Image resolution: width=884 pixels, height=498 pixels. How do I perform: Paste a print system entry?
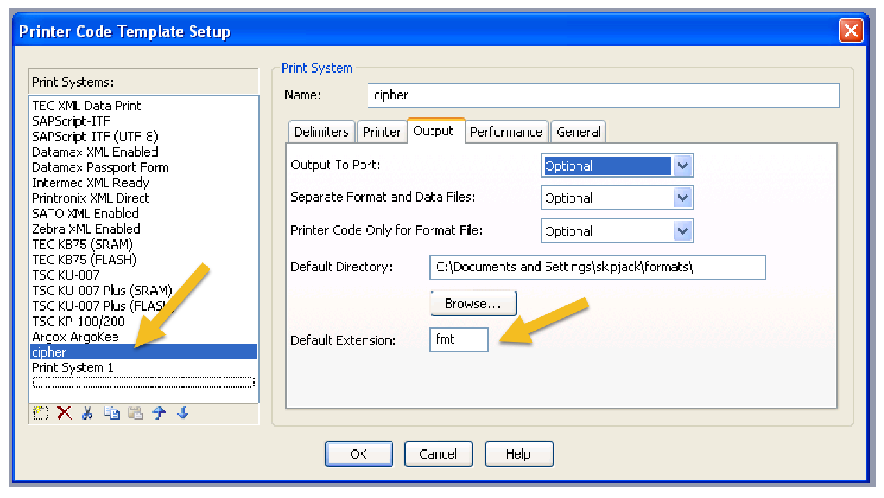click(135, 413)
